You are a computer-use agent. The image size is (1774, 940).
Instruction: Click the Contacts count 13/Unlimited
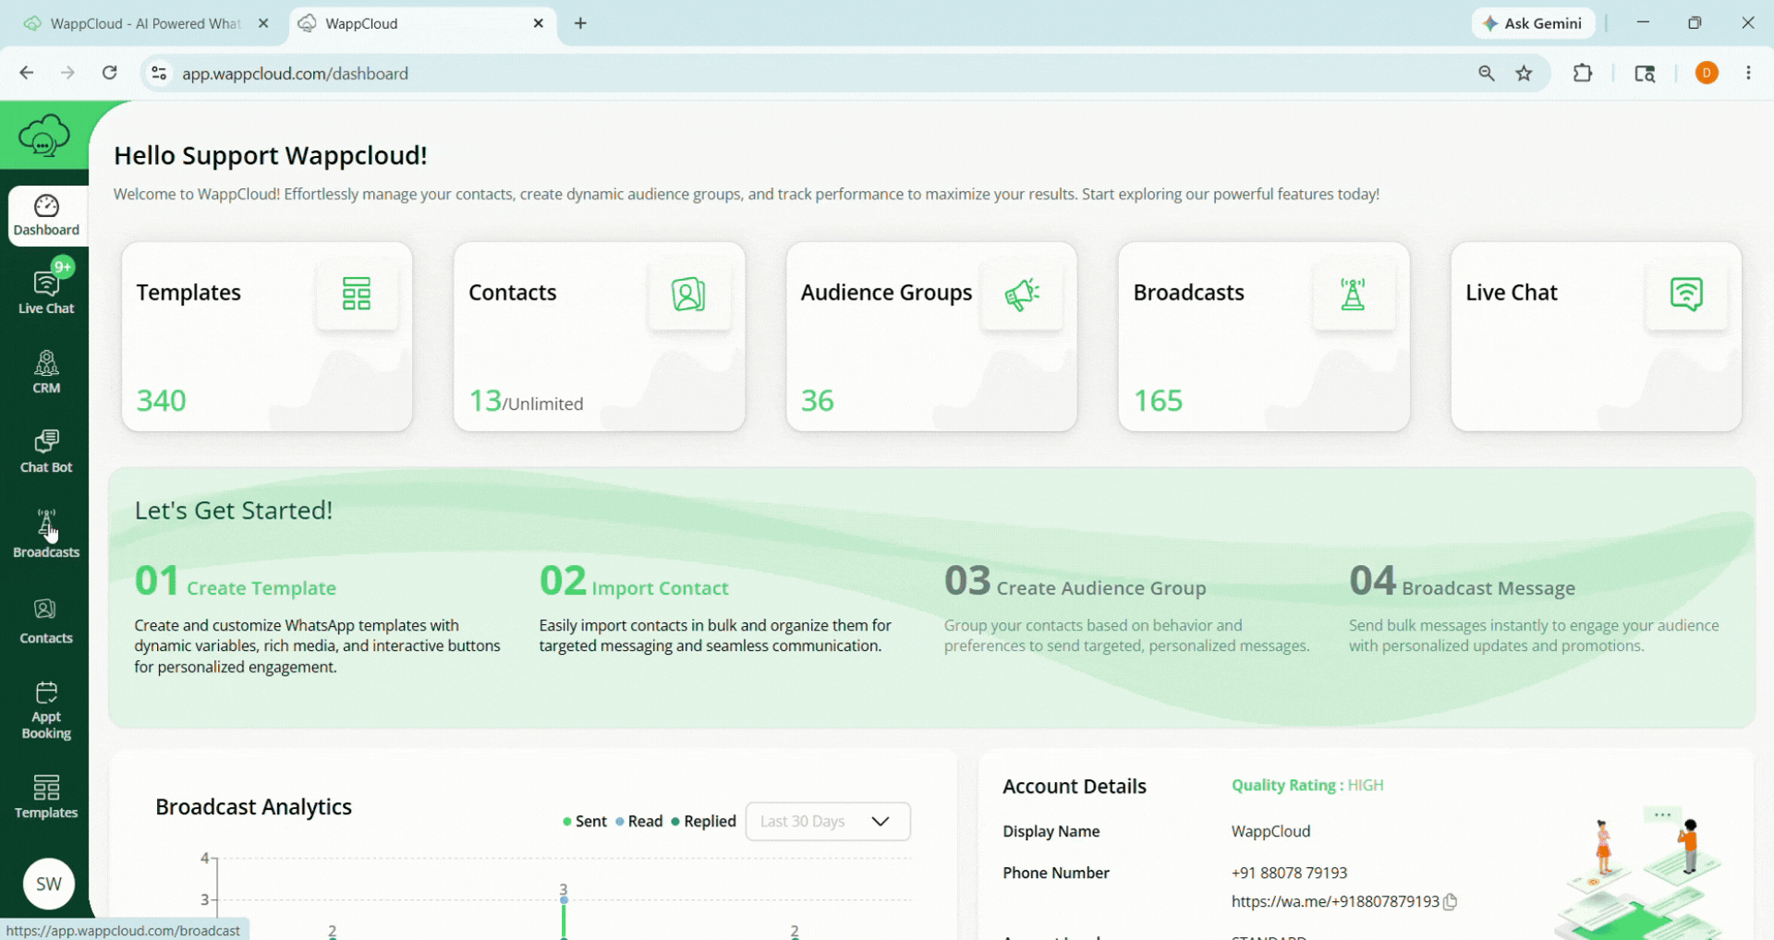(527, 401)
